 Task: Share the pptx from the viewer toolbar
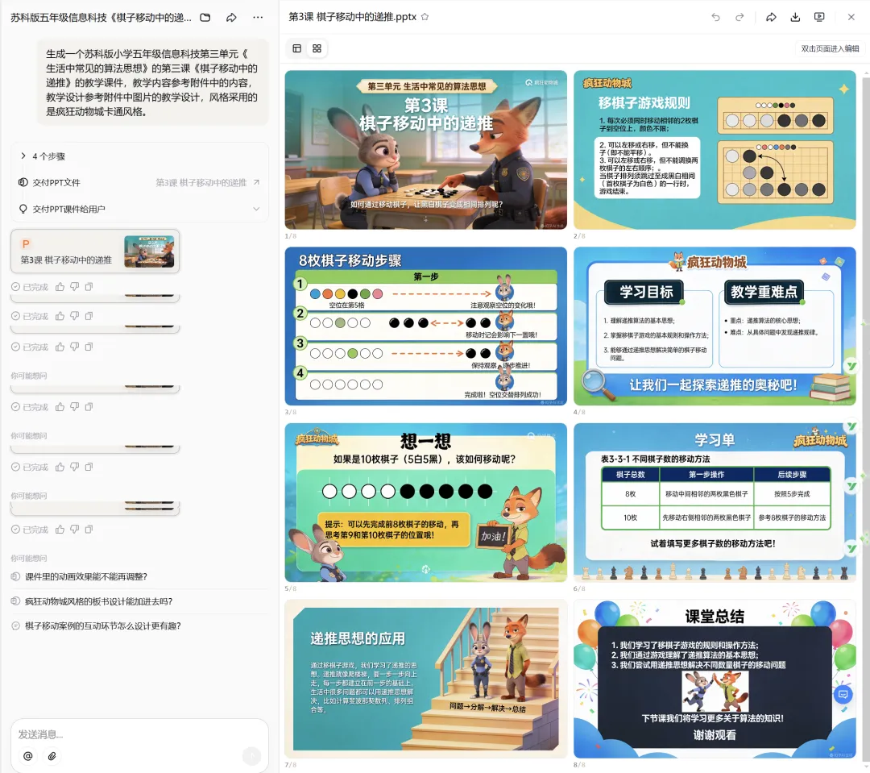tap(771, 17)
